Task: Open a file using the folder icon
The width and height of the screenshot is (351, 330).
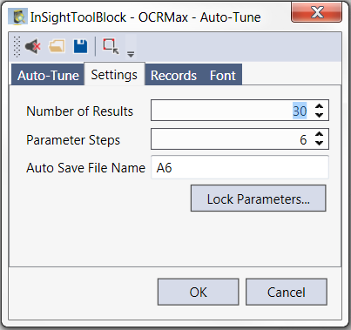Action: point(57,46)
